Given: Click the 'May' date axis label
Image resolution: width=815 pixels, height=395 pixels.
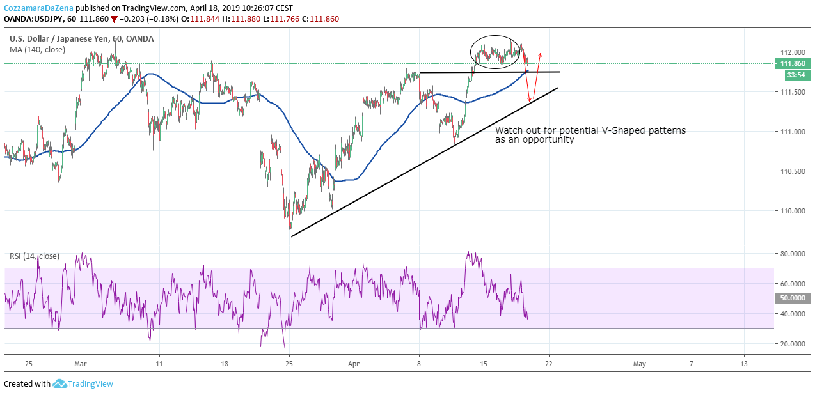Looking at the screenshot, I should click(640, 363).
